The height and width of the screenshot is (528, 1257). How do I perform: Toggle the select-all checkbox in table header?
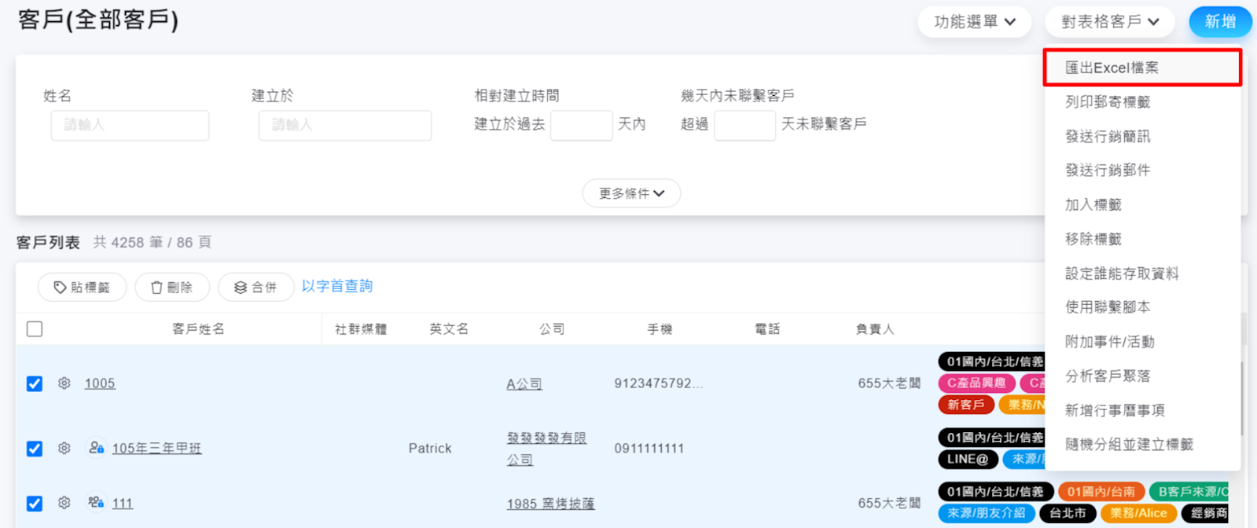tap(35, 329)
